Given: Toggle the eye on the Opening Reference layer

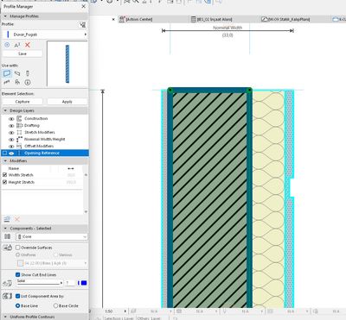Looking at the screenshot, I should pyautogui.click(x=11, y=153).
